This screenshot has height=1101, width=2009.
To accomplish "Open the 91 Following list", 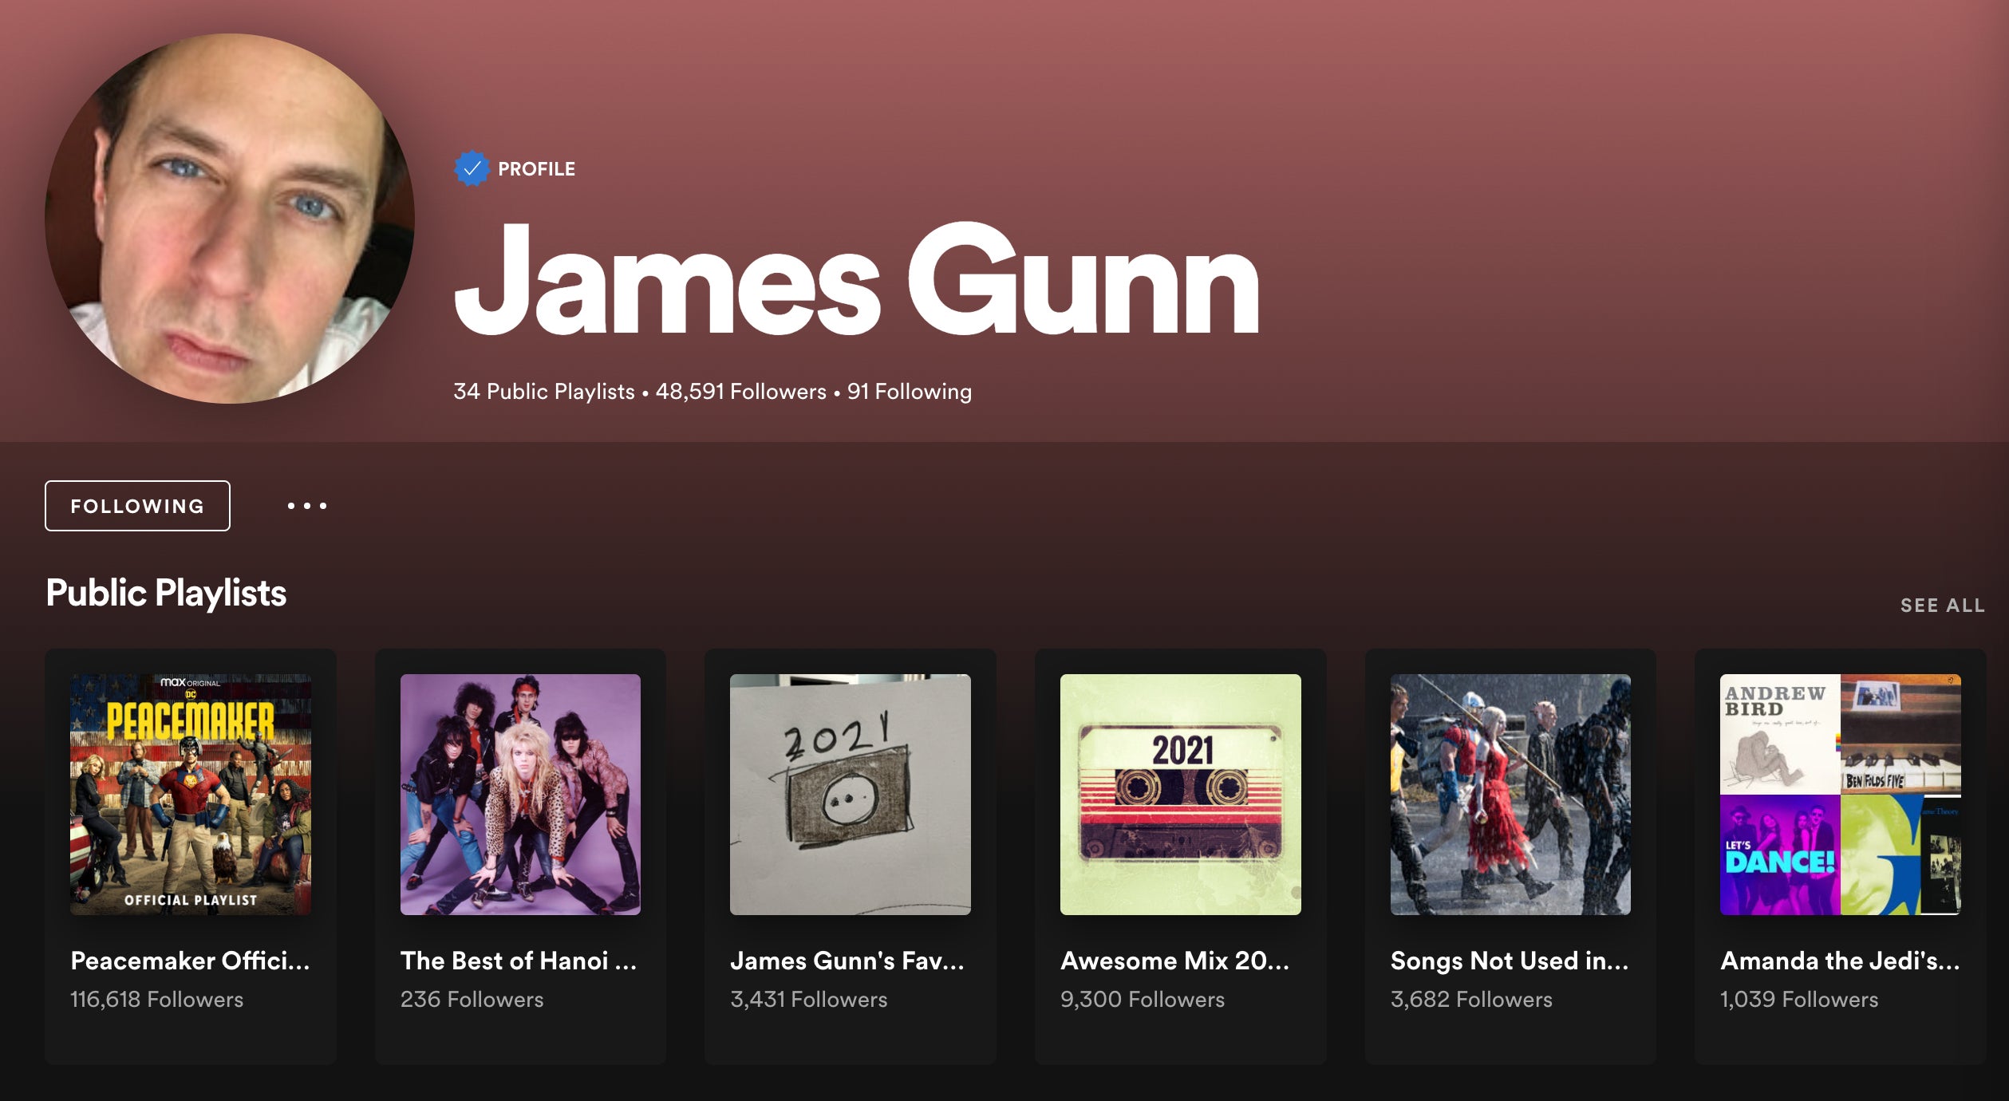I will click(x=909, y=392).
